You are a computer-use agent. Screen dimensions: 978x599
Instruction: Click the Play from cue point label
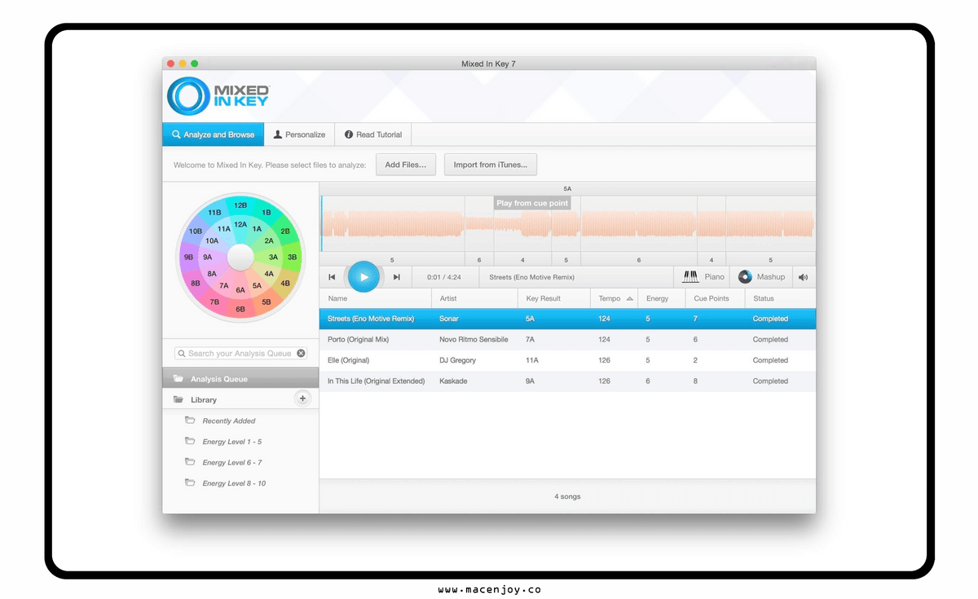pyautogui.click(x=532, y=203)
